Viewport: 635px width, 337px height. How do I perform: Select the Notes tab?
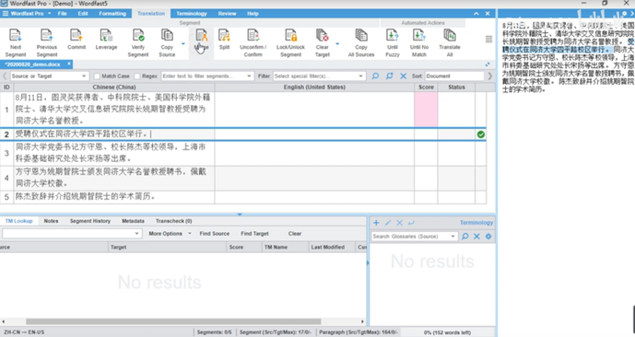[51, 221]
